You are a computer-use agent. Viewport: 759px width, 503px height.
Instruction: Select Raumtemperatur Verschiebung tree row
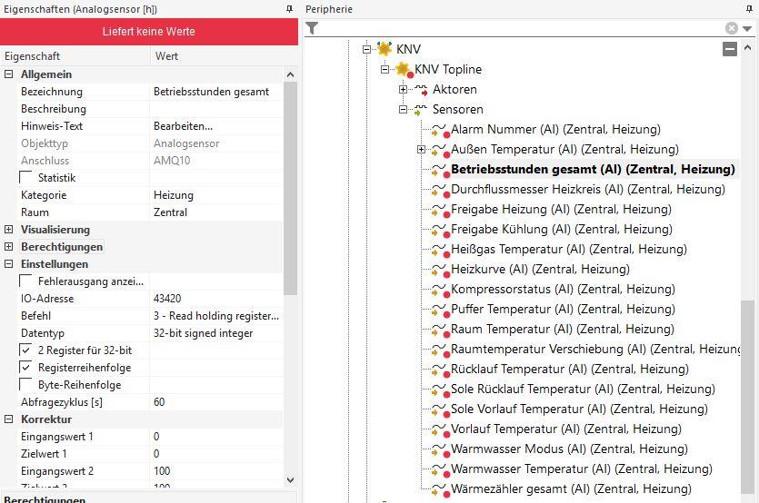(x=596, y=350)
